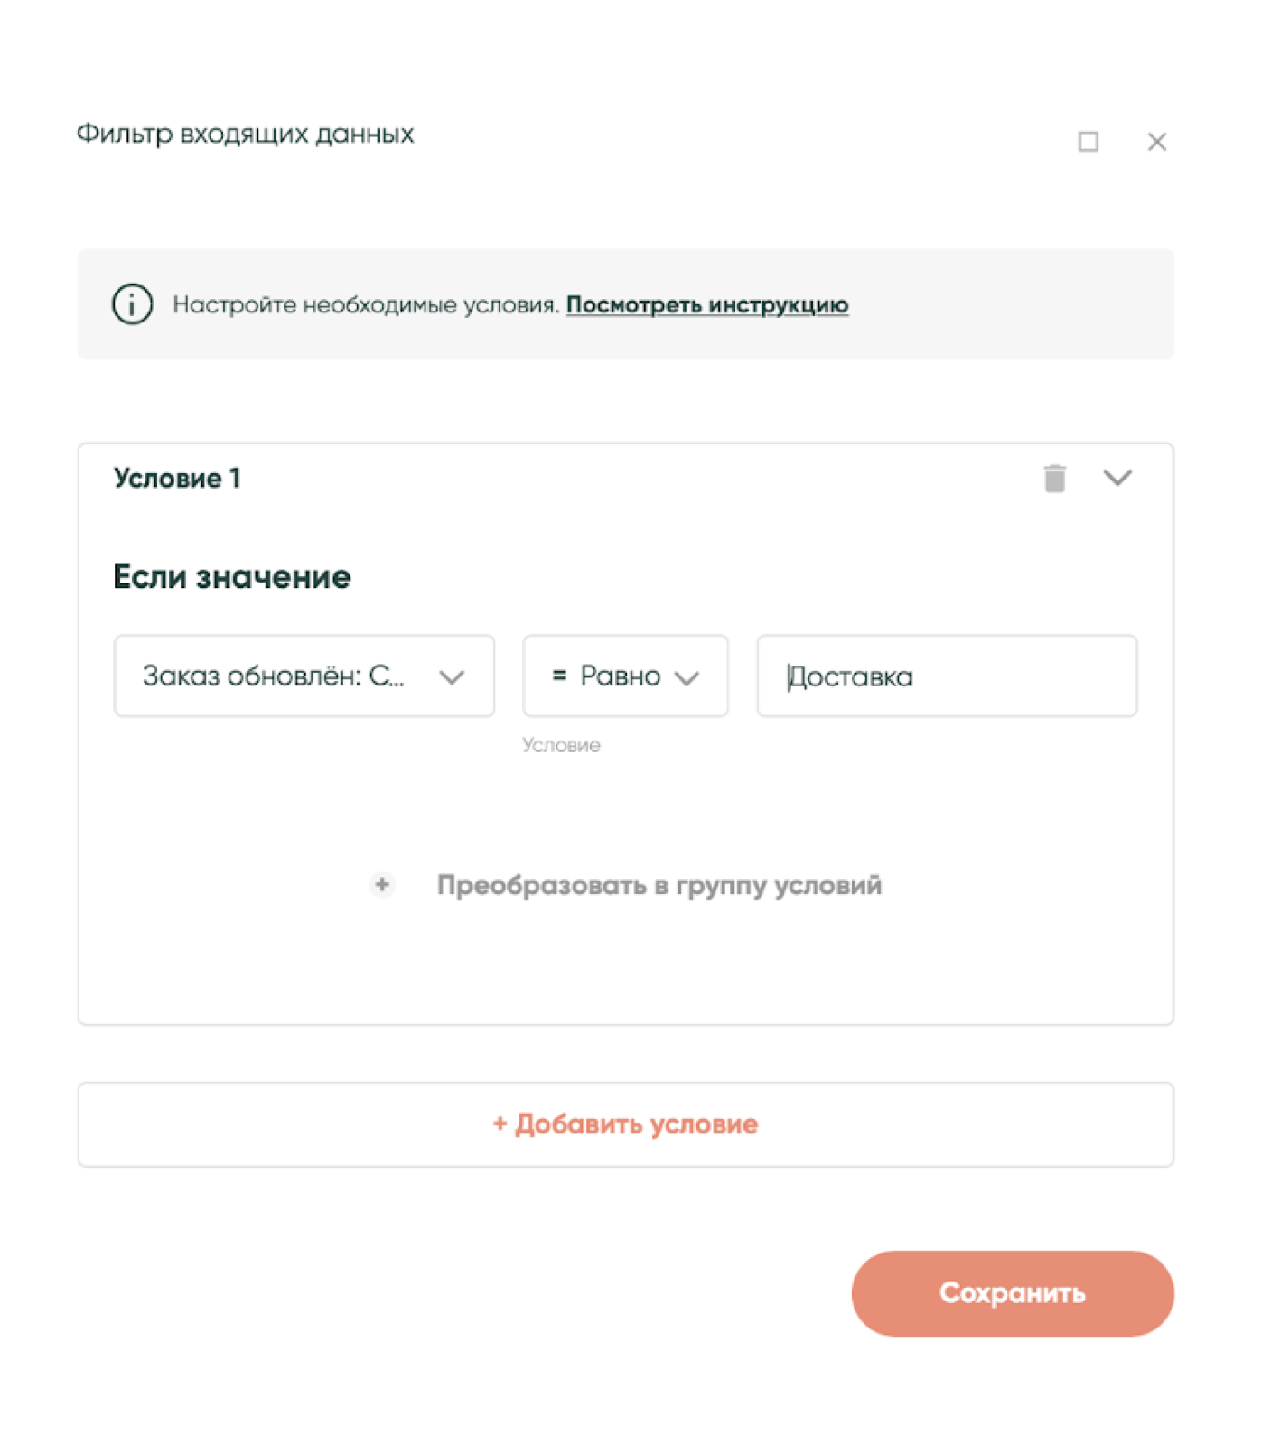Click the Заказ обновлён field selector text
This screenshot has width=1271, height=1445.
pos(273,676)
